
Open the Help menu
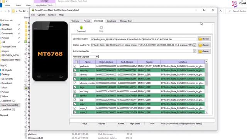[x=61, y=15]
